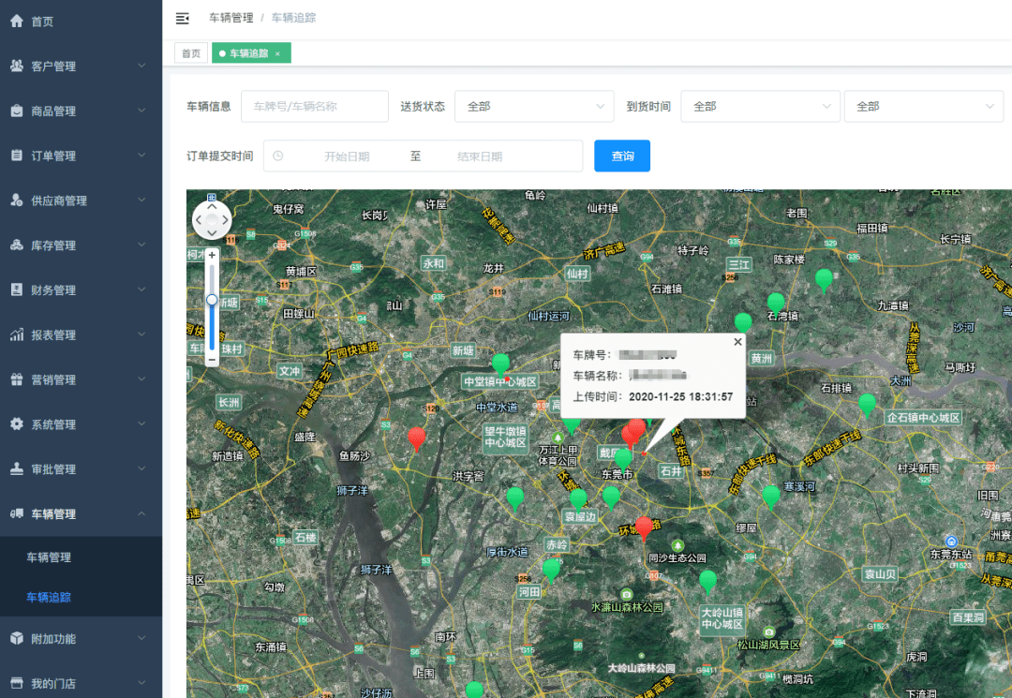This screenshot has width=1012, height=698.
Task: Click the map pan direction control
Action: [212, 221]
